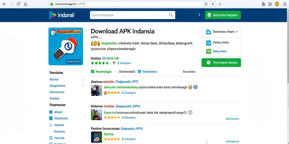Image resolution: width=289 pixels, height=144 pixels.
Task: Open browser home page icon
Action: point(25,4)
